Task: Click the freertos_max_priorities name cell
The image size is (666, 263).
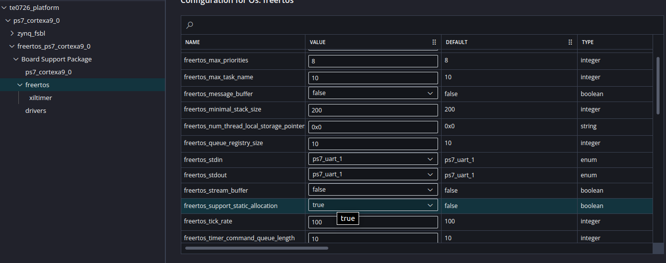Action: point(243,60)
